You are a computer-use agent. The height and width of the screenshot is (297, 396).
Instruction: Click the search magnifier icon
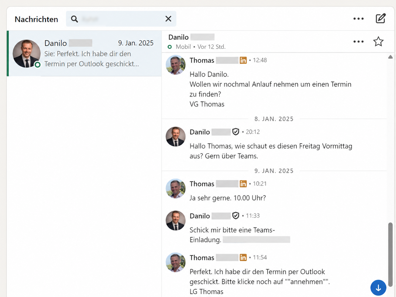[74, 19]
